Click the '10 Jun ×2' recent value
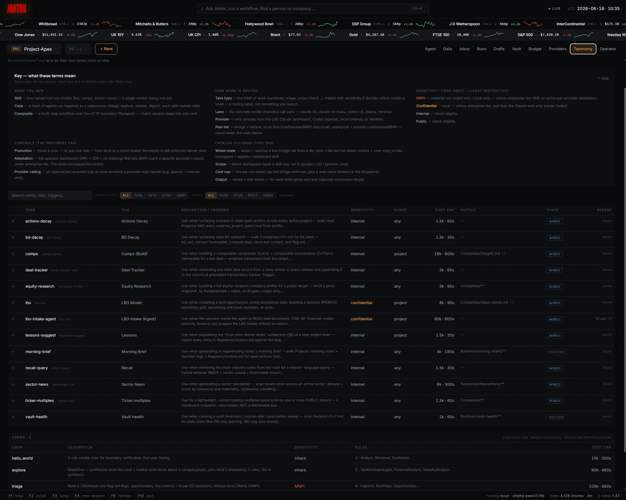Image resolution: width=626 pixels, height=500 pixels. click(x=603, y=319)
